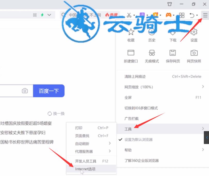209x176 pixels.
Task: Open Favorites (收藏) star icon
Action: click(131, 32)
